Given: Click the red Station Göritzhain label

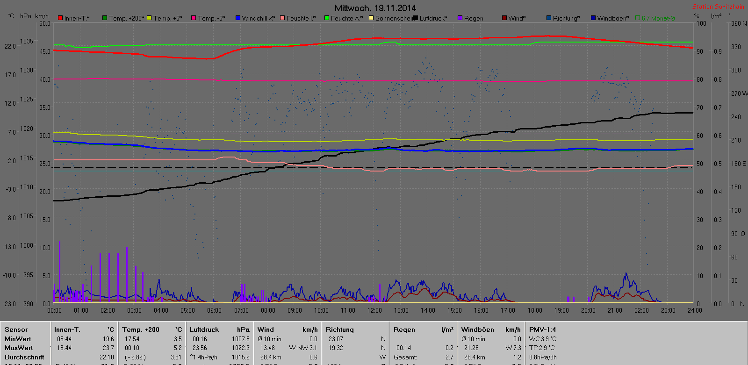Looking at the screenshot, I should pos(718,7).
